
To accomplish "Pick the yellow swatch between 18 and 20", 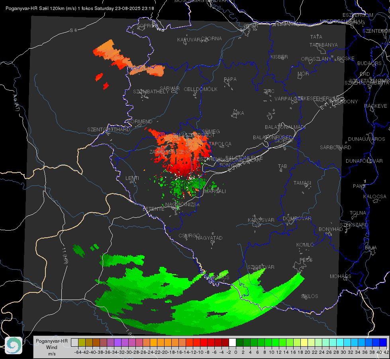I will [x=304, y=343].
